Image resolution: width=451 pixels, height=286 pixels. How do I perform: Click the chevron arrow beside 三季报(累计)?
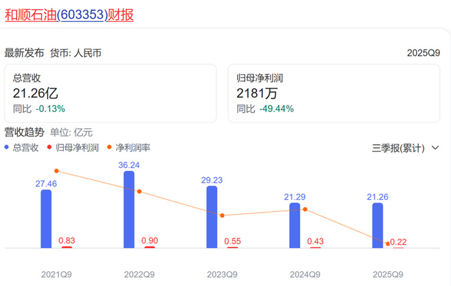[x=436, y=148]
